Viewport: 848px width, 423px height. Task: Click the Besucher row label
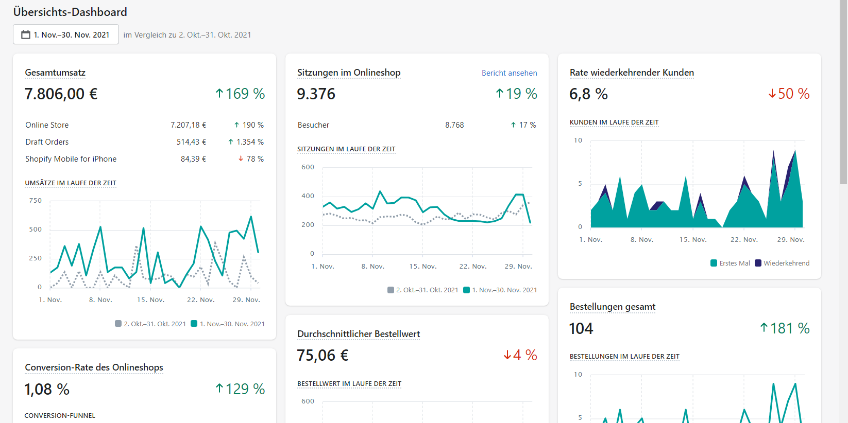(313, 125)
